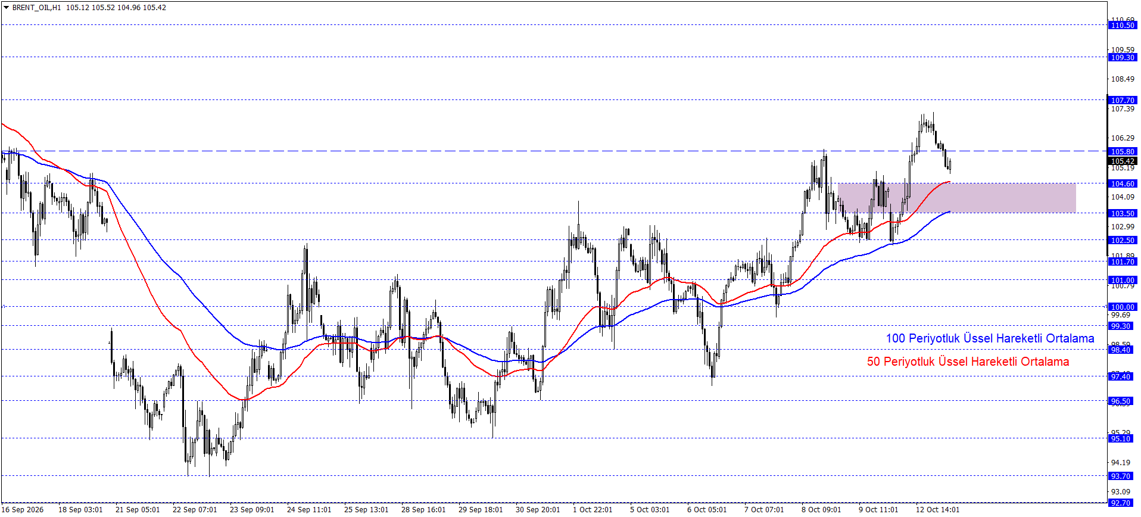The width and height of the screenshot is (1141, 517).
Task: Click the 95.10 price level label
Action: [x=1120, y=438]
